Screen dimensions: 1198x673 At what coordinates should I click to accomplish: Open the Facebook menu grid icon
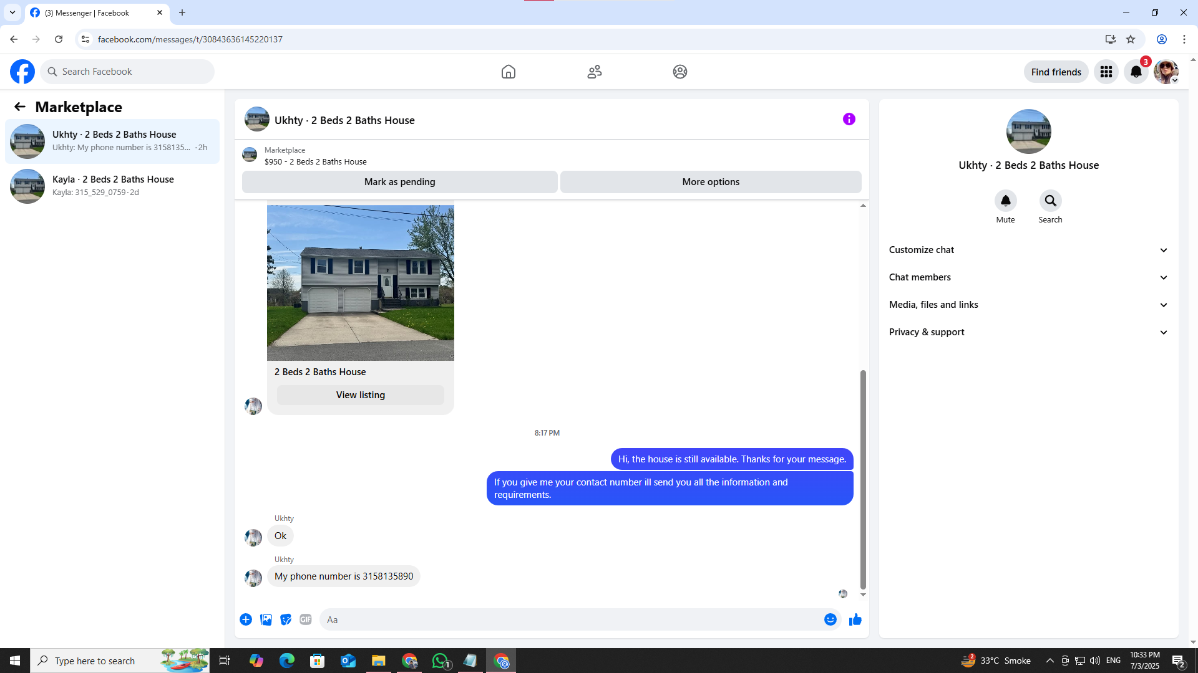[x=1106, y=72]
